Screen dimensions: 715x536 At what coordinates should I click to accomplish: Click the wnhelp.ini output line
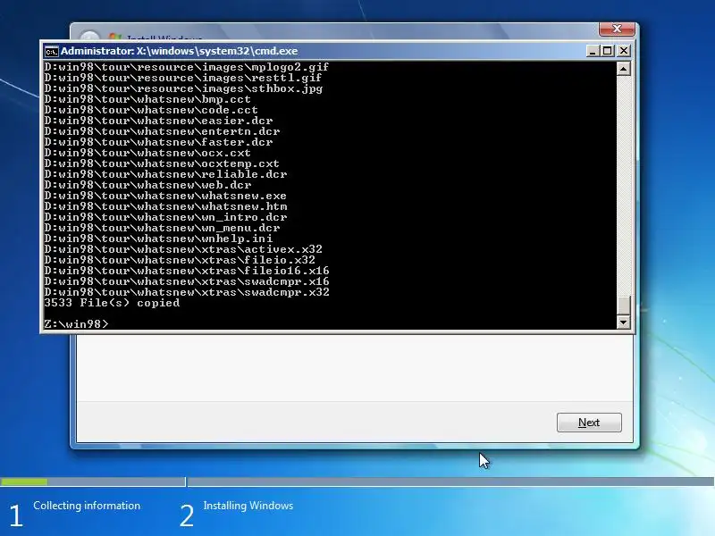point(158,239)
